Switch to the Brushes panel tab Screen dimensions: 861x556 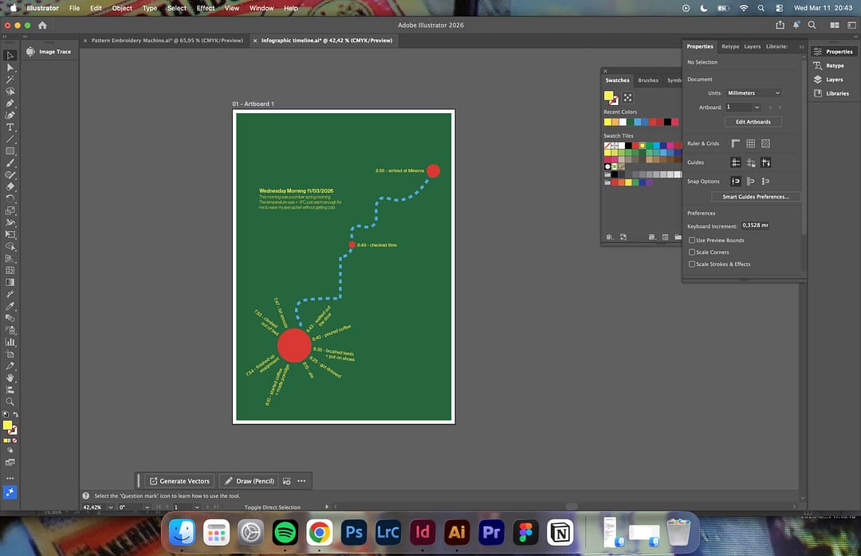[x=648, y=80]
